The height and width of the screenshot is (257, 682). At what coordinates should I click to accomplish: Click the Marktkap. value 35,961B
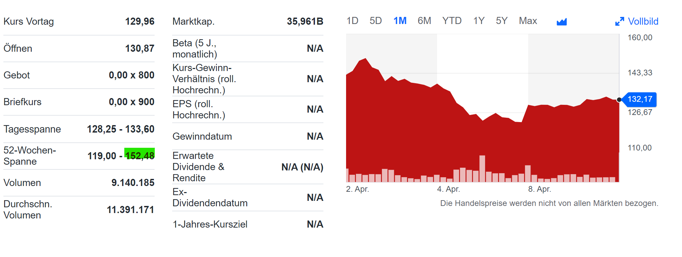click(x=305, y=21)
